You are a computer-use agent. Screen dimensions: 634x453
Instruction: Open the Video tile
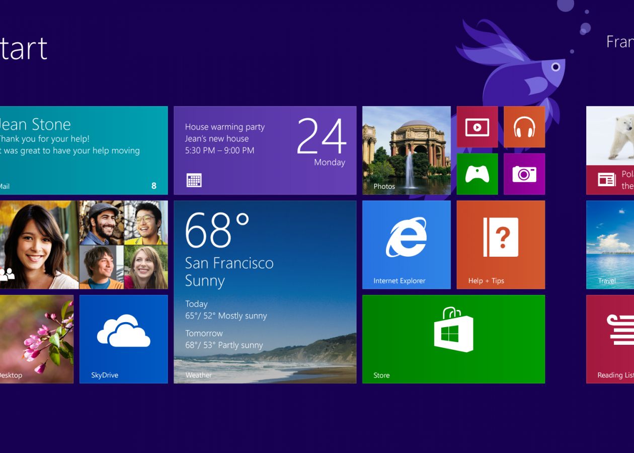[x=477, y=126]
